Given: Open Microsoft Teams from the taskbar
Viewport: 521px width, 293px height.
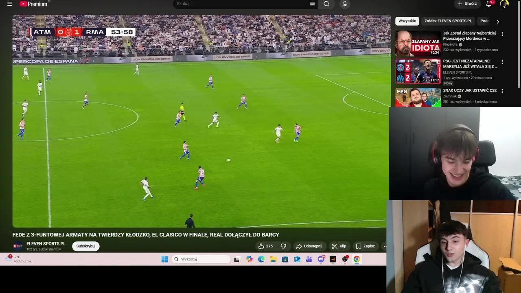Looking at the screenshot, I should point(309,259).
